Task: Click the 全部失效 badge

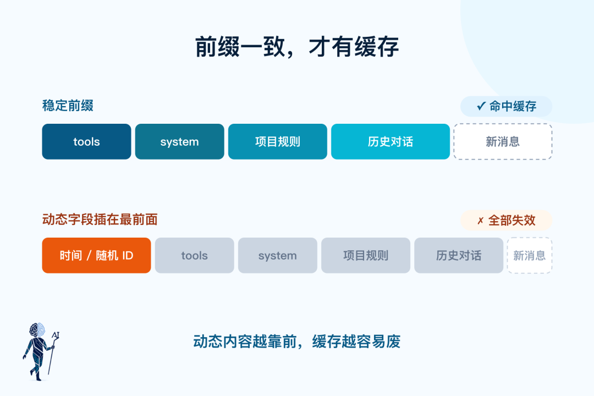Action: point(506,220)
